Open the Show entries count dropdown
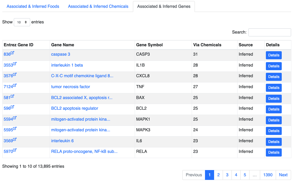 pos(22,22)
